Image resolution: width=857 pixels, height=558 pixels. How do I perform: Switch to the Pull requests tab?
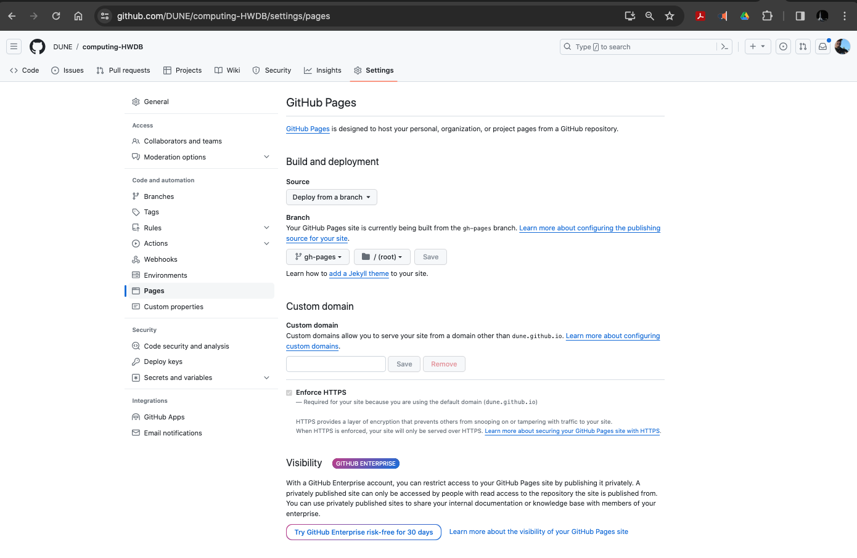[123, 70]
